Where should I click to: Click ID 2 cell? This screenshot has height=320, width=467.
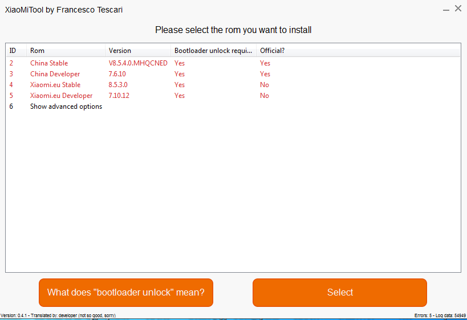11,63
